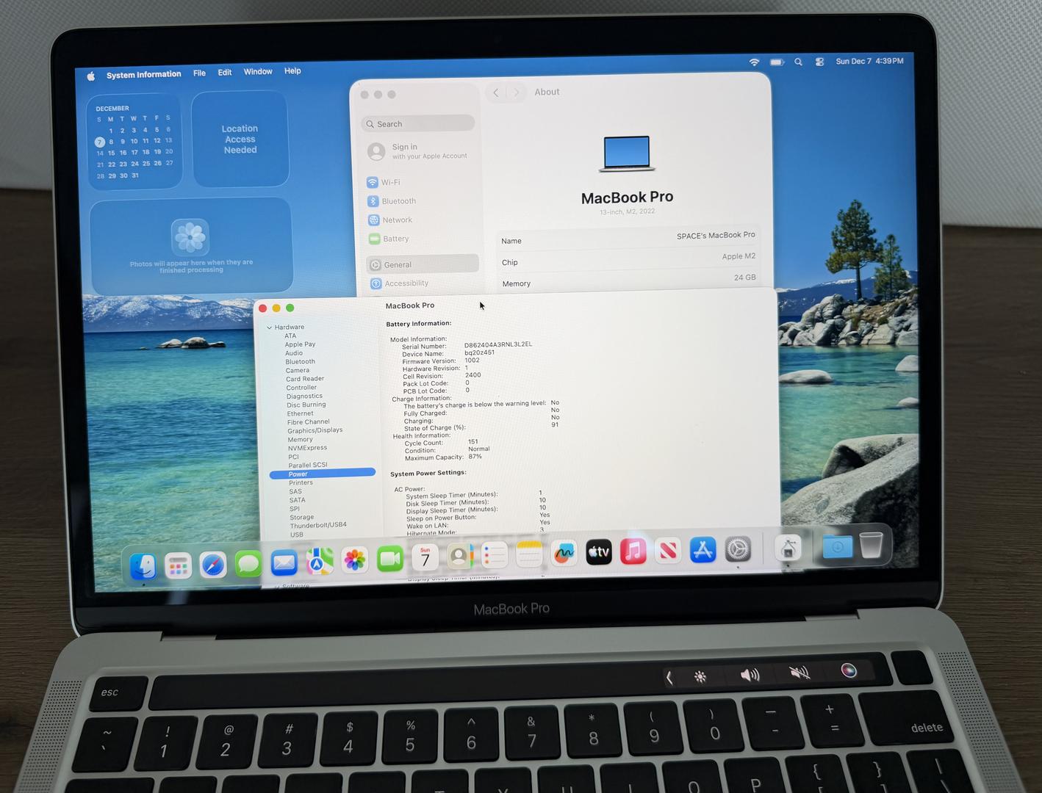
Task: Click the date and time in menu bar
Action: (869, 61)
